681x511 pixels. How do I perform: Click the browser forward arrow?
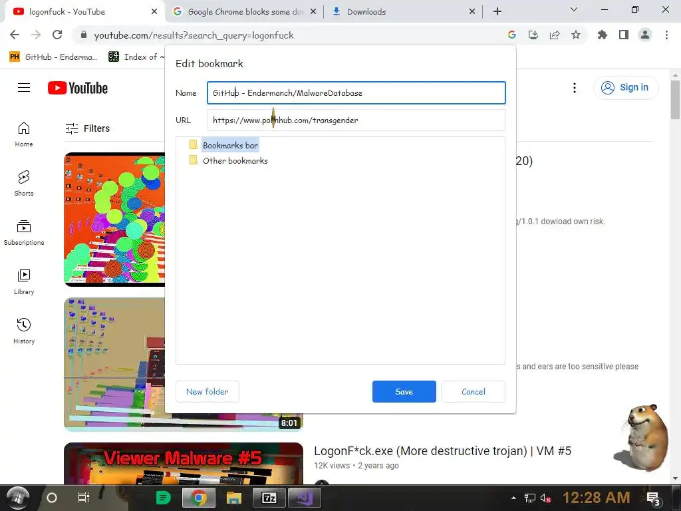click(36, 35)
